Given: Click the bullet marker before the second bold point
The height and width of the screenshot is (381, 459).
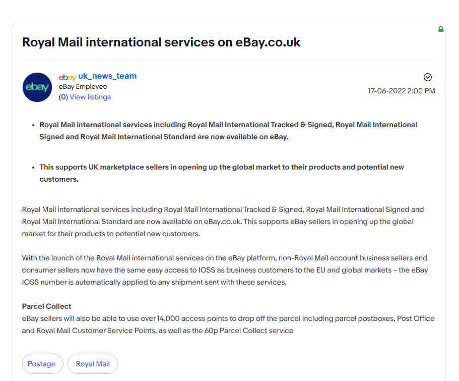Looking at the screenshot, I should [x=33, y=168].
